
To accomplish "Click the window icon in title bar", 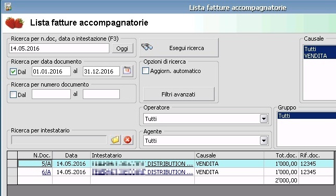I will pyautogui.click(x=8, y=6).
